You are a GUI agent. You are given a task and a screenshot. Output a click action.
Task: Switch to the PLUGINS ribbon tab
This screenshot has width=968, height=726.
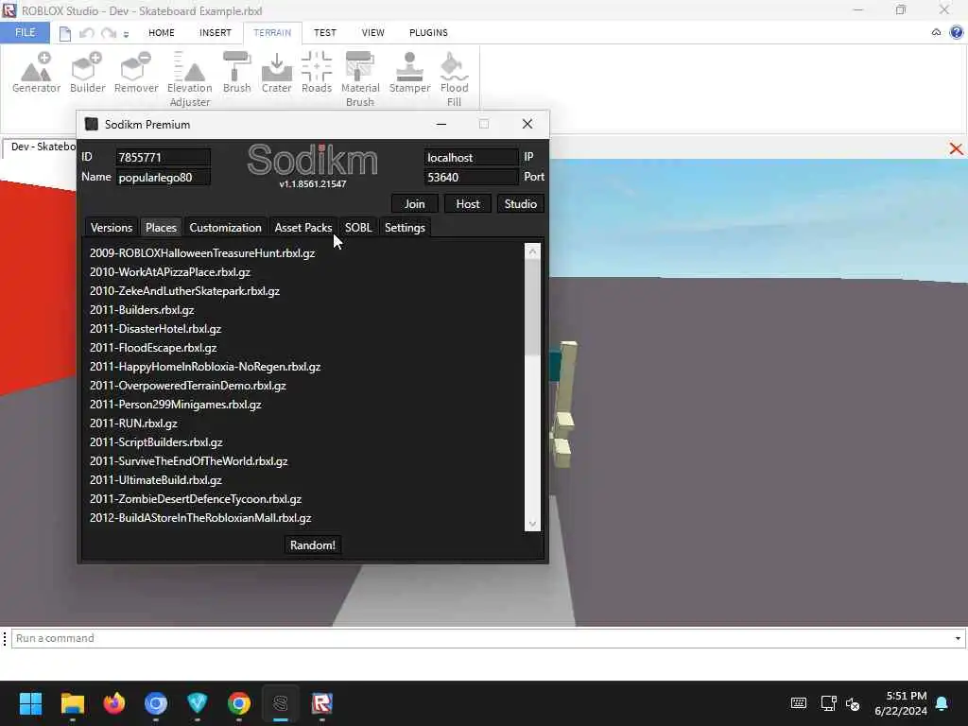428,33
